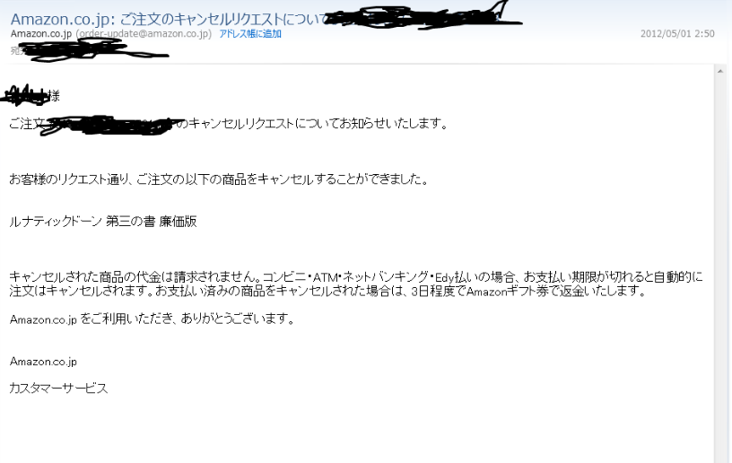
Task: Click the line Amazon.co.jp をご利用いただき
Action: 152,319
